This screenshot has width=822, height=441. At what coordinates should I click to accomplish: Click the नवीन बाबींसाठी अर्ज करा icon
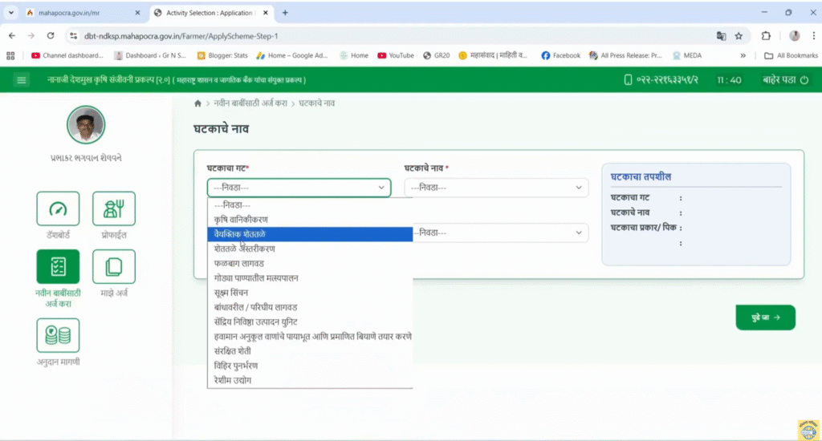click(x=58, y=266)
